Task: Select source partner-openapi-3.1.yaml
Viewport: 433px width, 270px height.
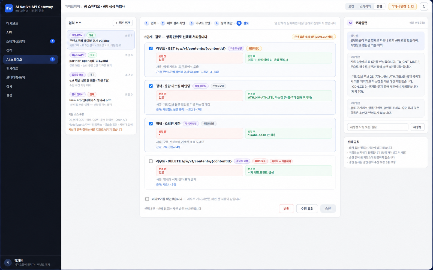Action: click(101, 60)
